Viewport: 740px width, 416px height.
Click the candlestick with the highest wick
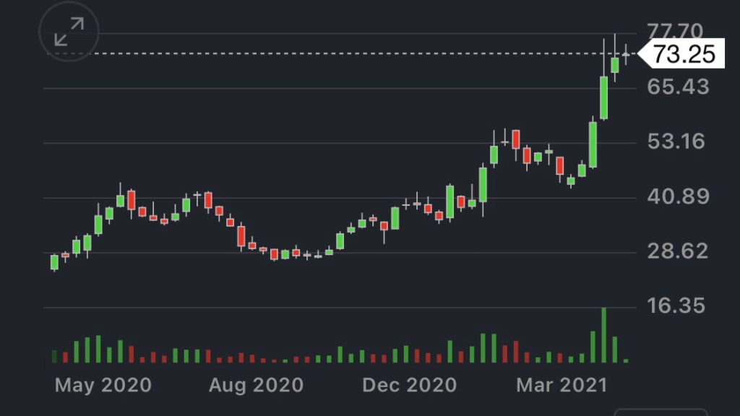(x=615, y=65)
